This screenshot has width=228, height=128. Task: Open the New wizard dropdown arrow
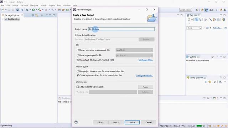click(6, 10)
